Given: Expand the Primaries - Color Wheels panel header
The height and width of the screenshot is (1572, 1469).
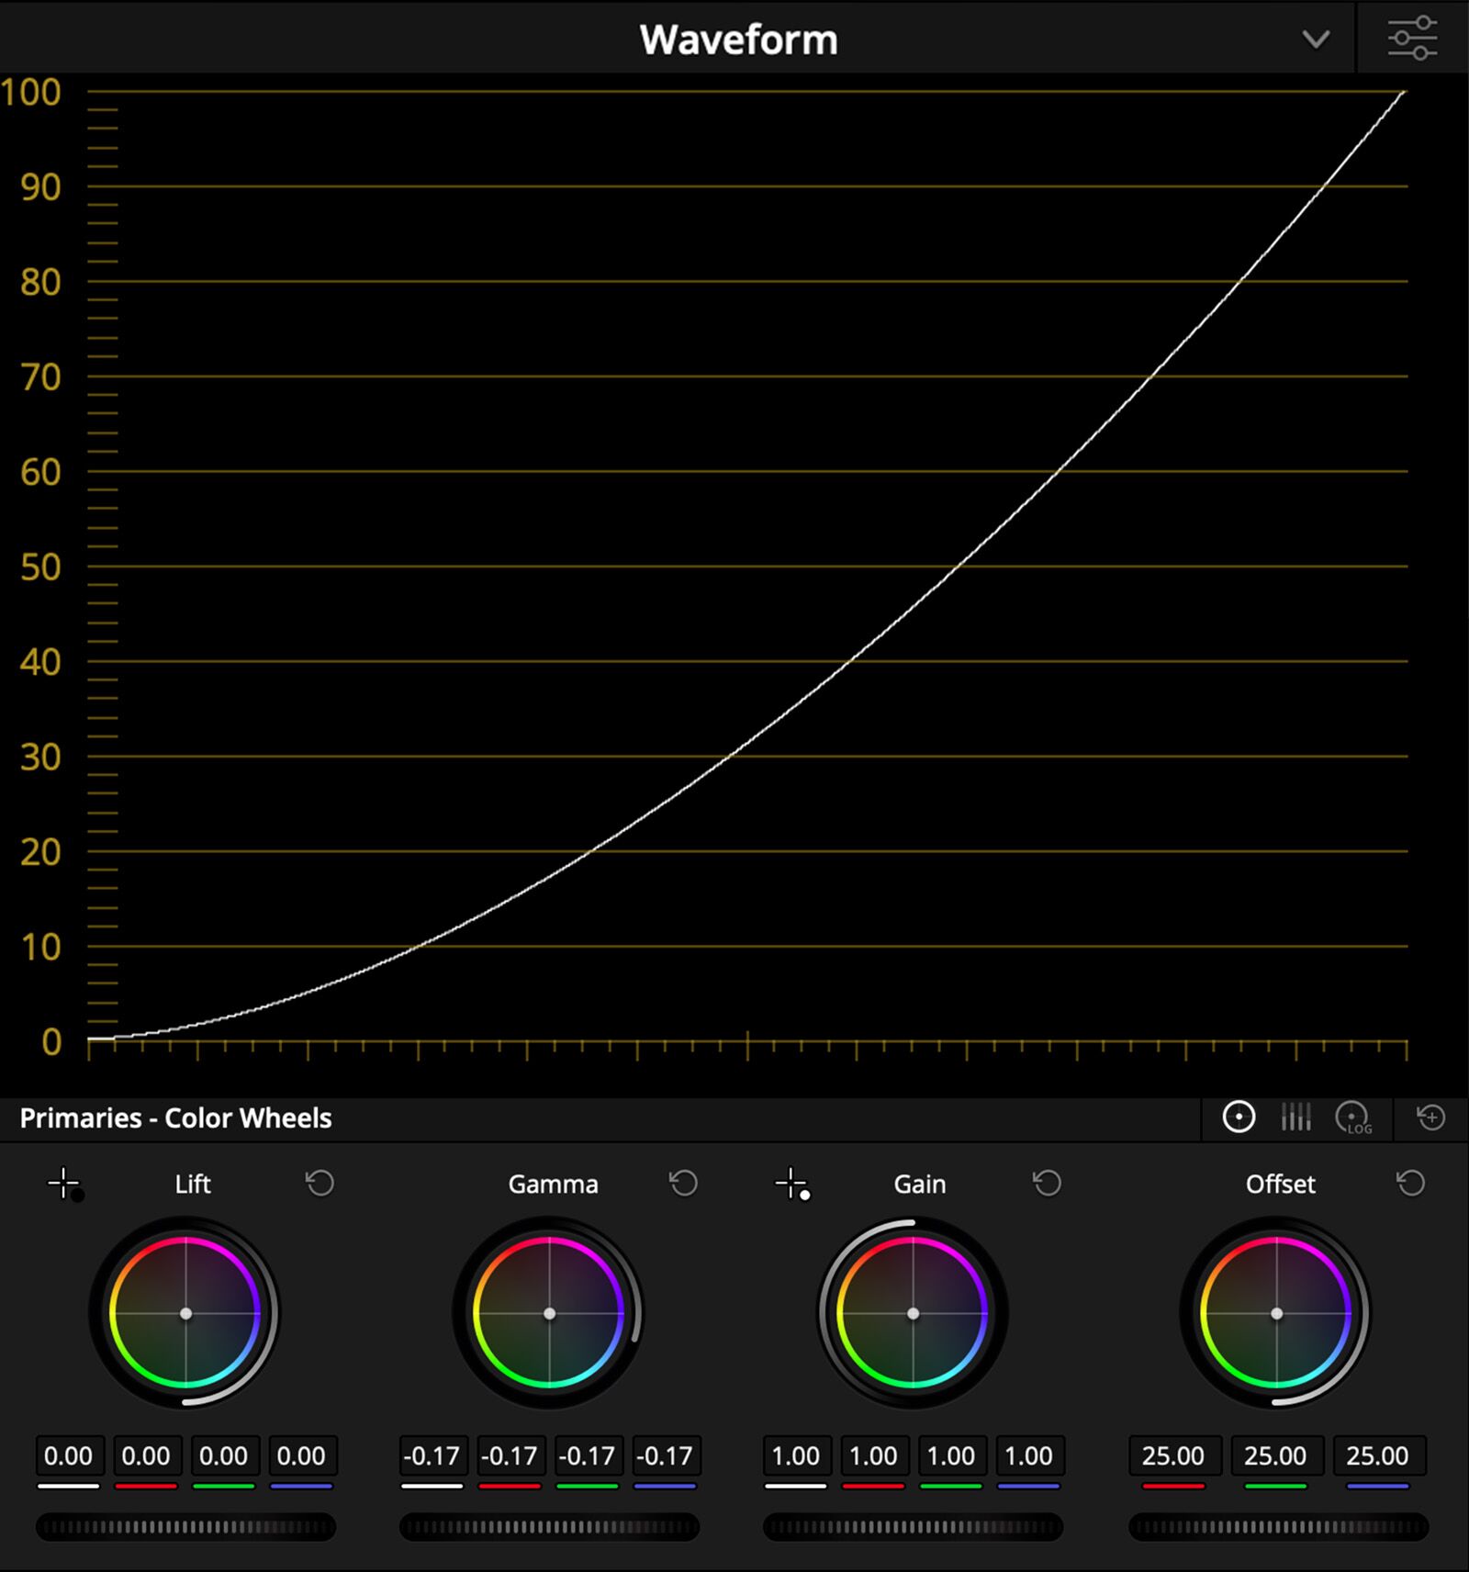Looking at the screenshot, I should pyautogui.click(x=175, y=1118).
